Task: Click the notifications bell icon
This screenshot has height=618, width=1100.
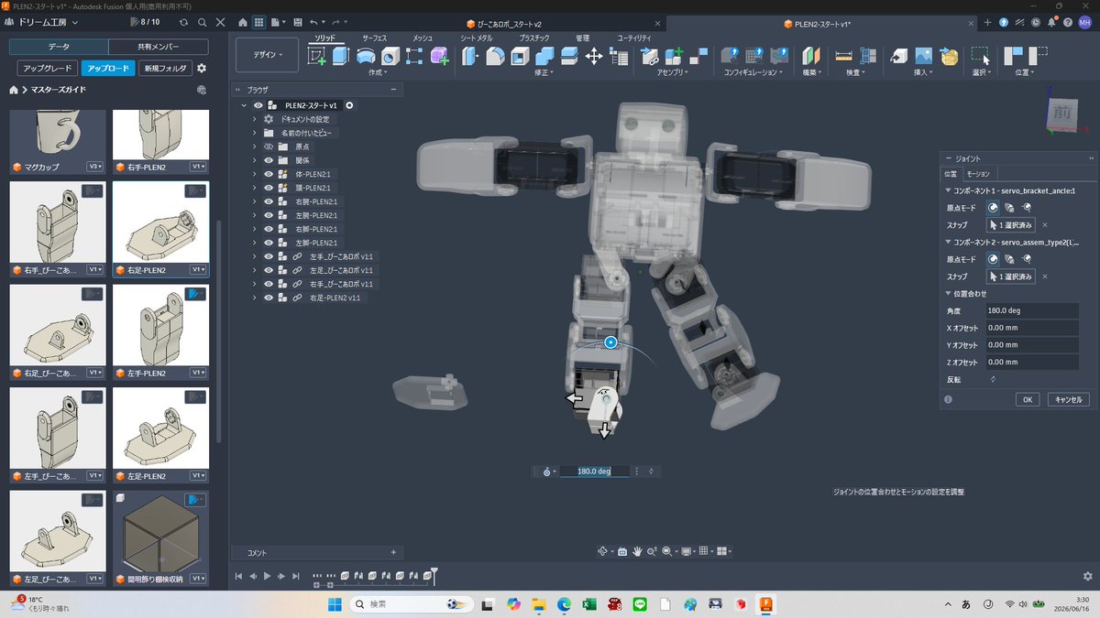Action: pos(1051,22)
